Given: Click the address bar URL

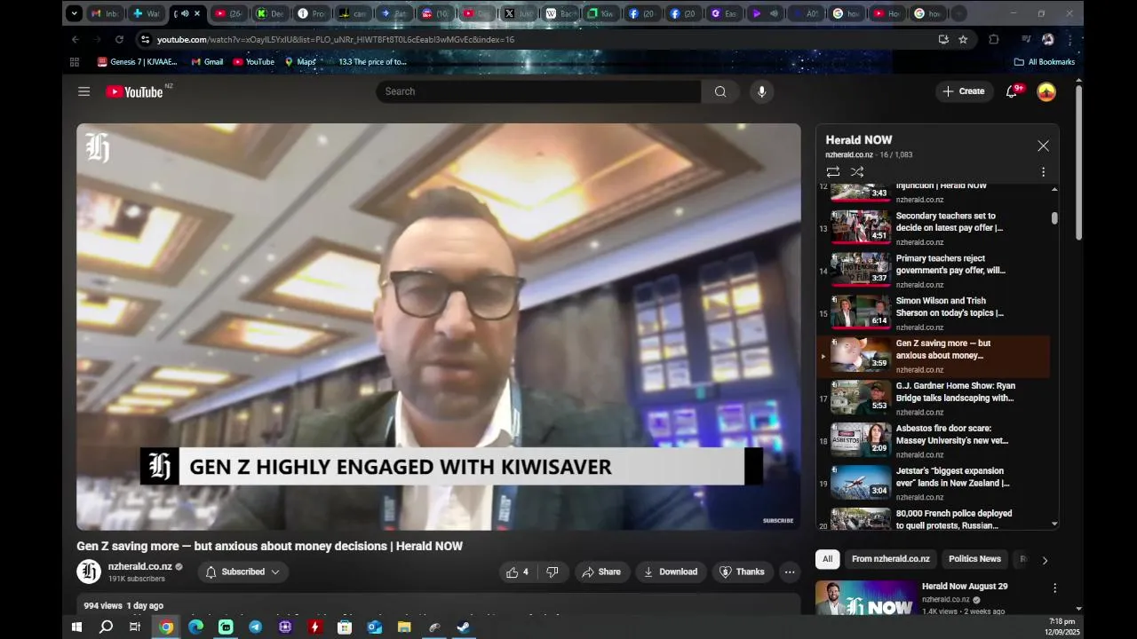Looking at the screenshot, I should pos(336,39).
